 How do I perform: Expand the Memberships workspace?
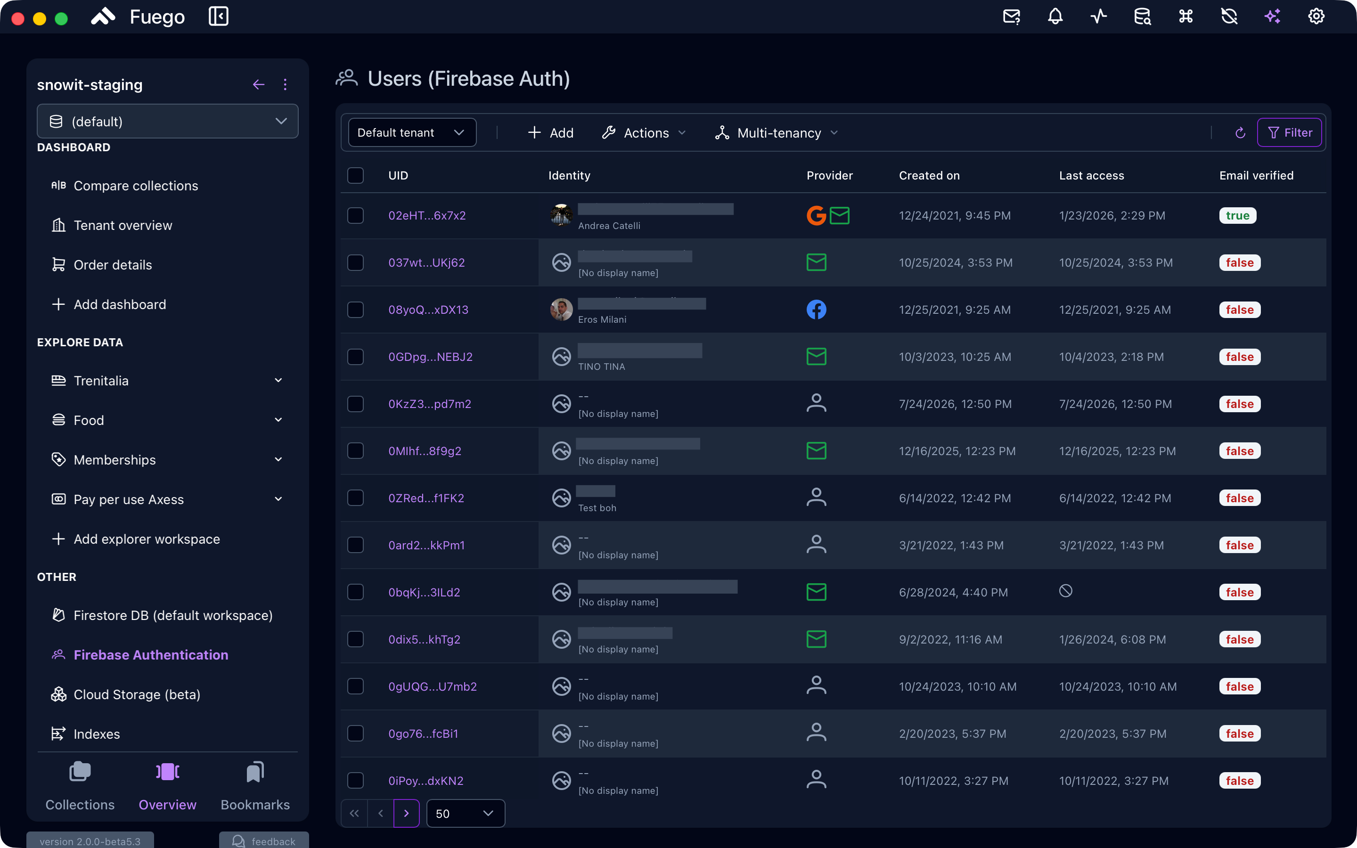tap(278, 460)
